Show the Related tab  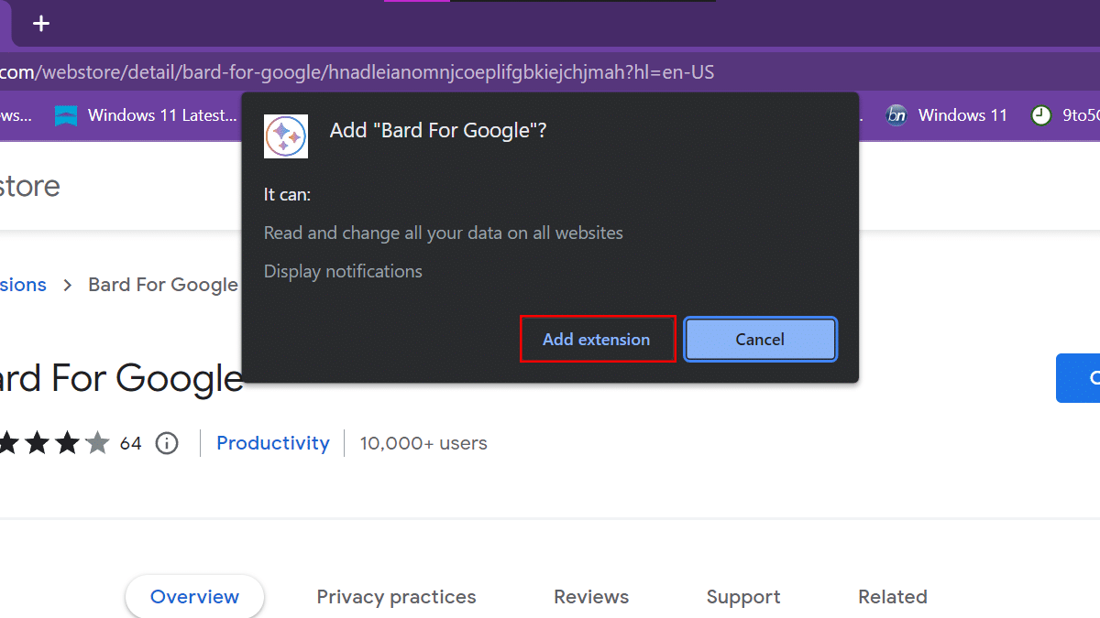892,597
